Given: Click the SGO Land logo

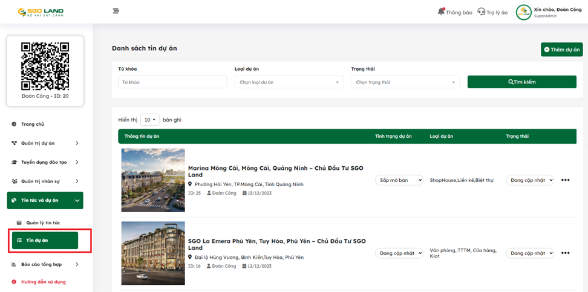Looking at the screenshot, I should tap(41, 12).
